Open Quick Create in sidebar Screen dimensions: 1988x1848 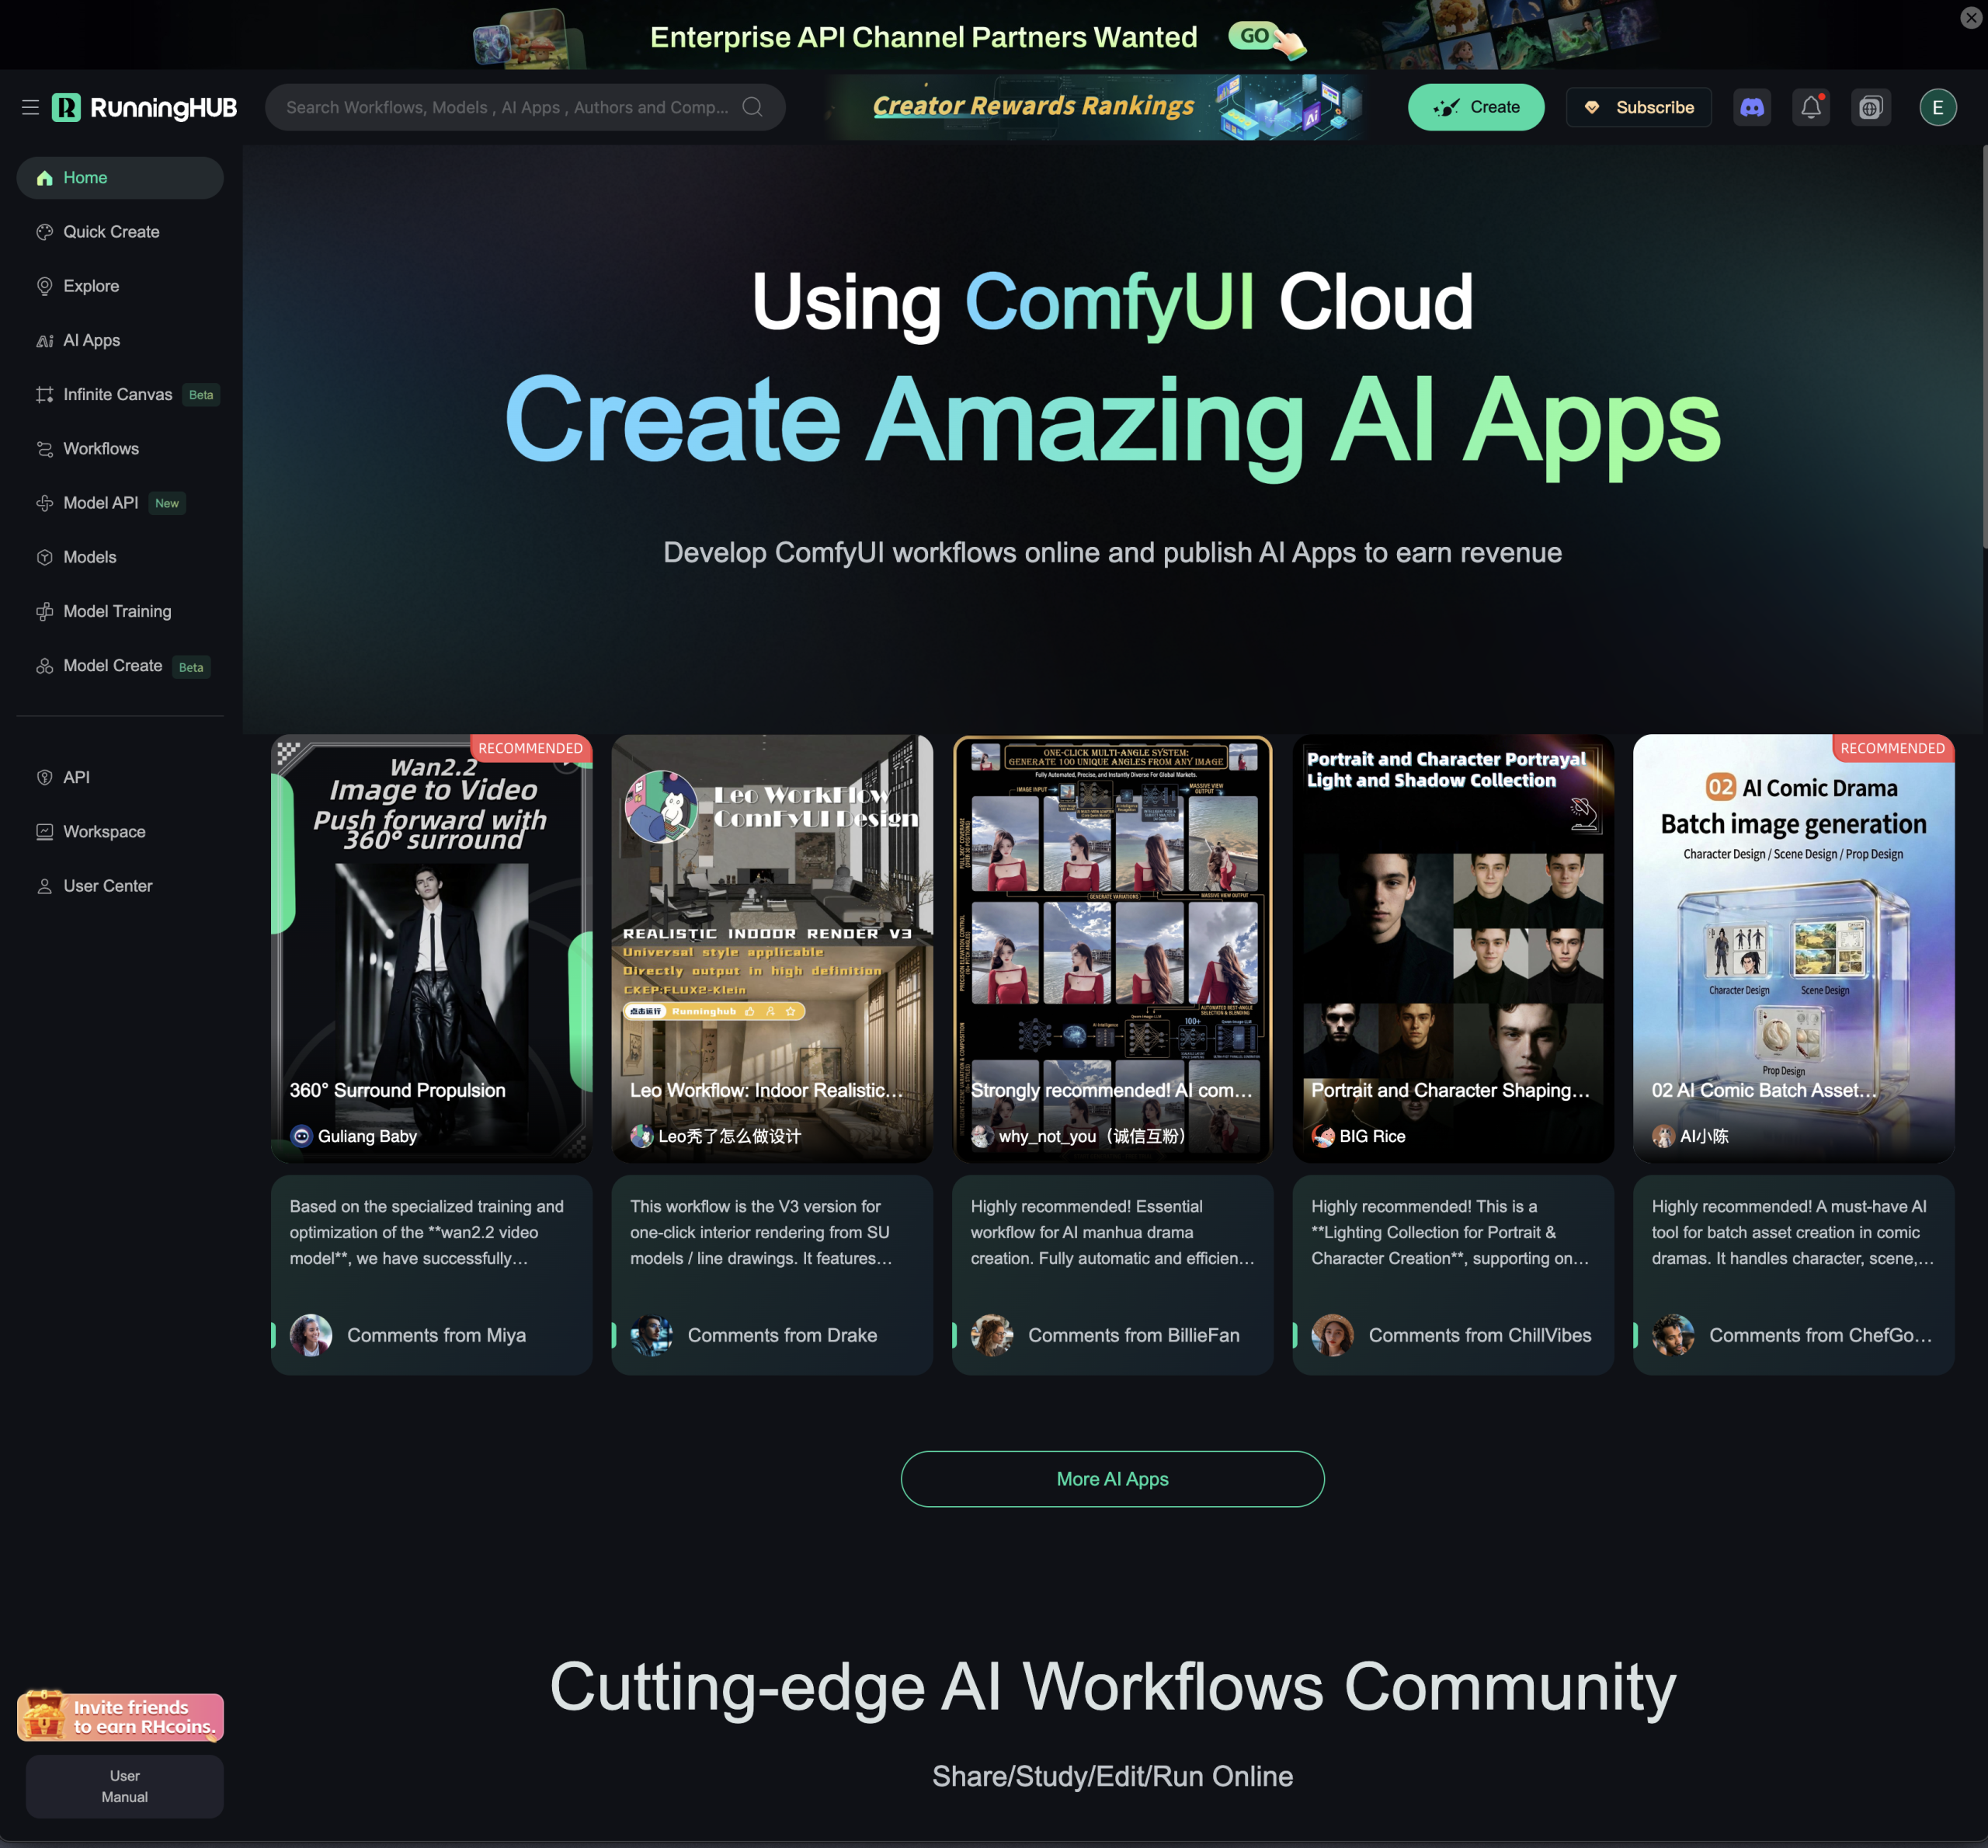coord(120,232)
